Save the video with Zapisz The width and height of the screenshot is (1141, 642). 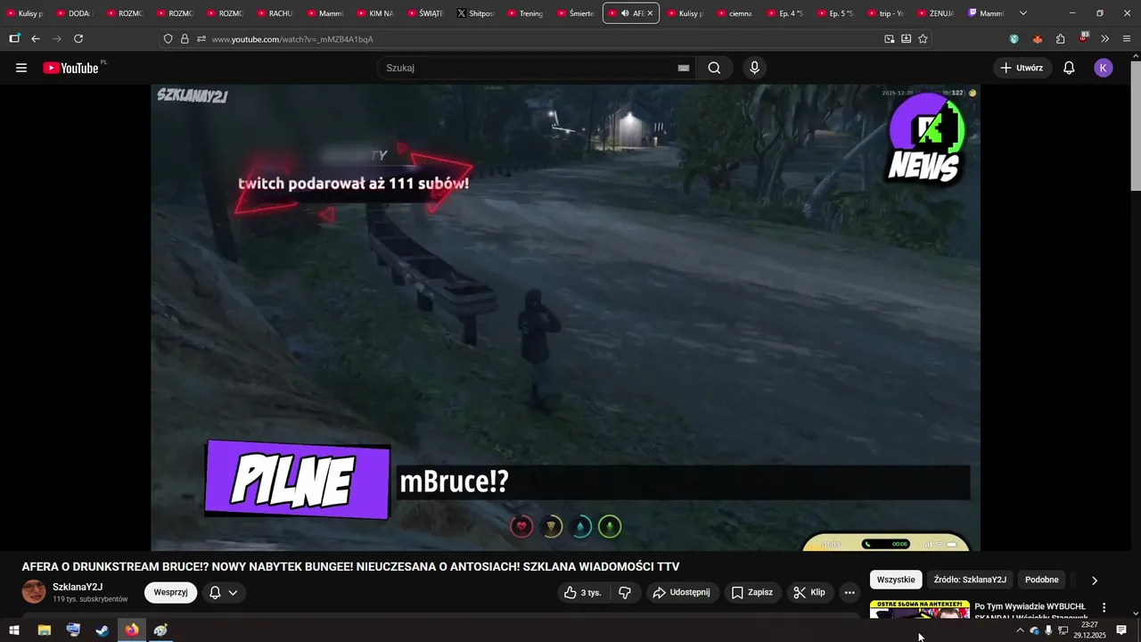click(751, 592)
